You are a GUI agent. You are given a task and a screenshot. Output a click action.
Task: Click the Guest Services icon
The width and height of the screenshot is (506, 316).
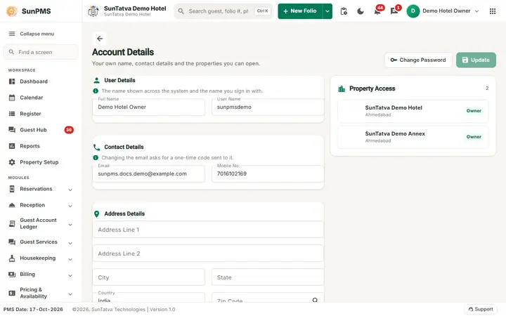point(12,242)
